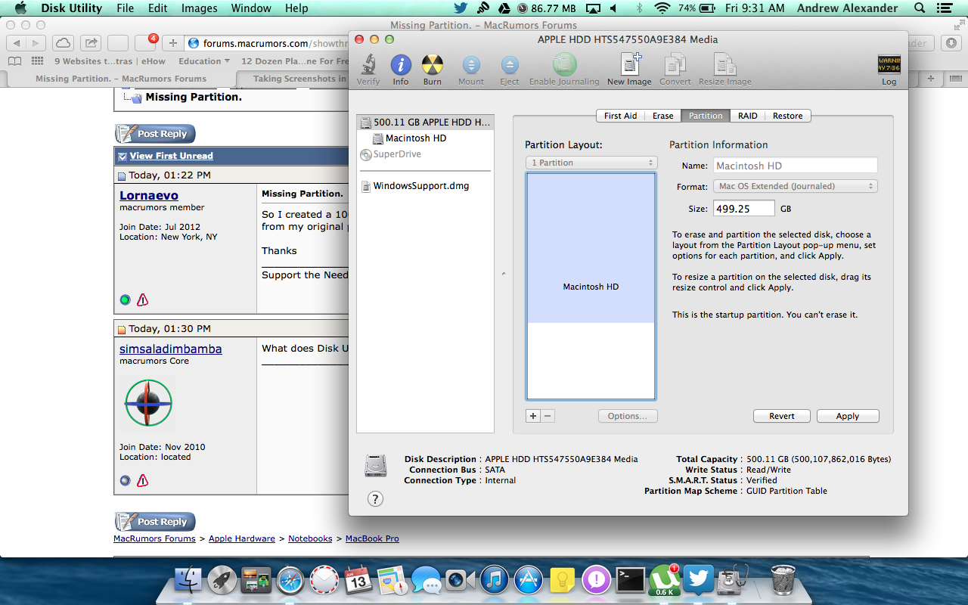968x605 pixels.
Task: Click the Enable Journaling icon
Action: pos(564,65)
